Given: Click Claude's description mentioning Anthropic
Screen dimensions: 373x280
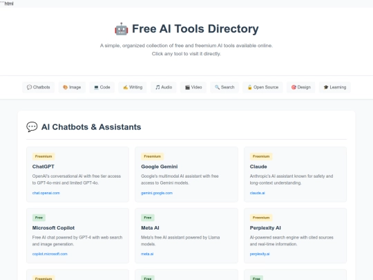Looking at the screenshot, I should coord(291,179).
